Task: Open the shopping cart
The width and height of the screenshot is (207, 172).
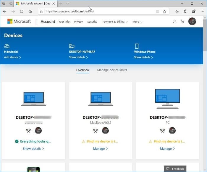Action: click(x=182, y=21)
